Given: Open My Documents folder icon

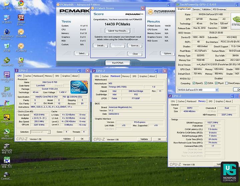Looking at the screenshot, I should click(x=7, y=5).
